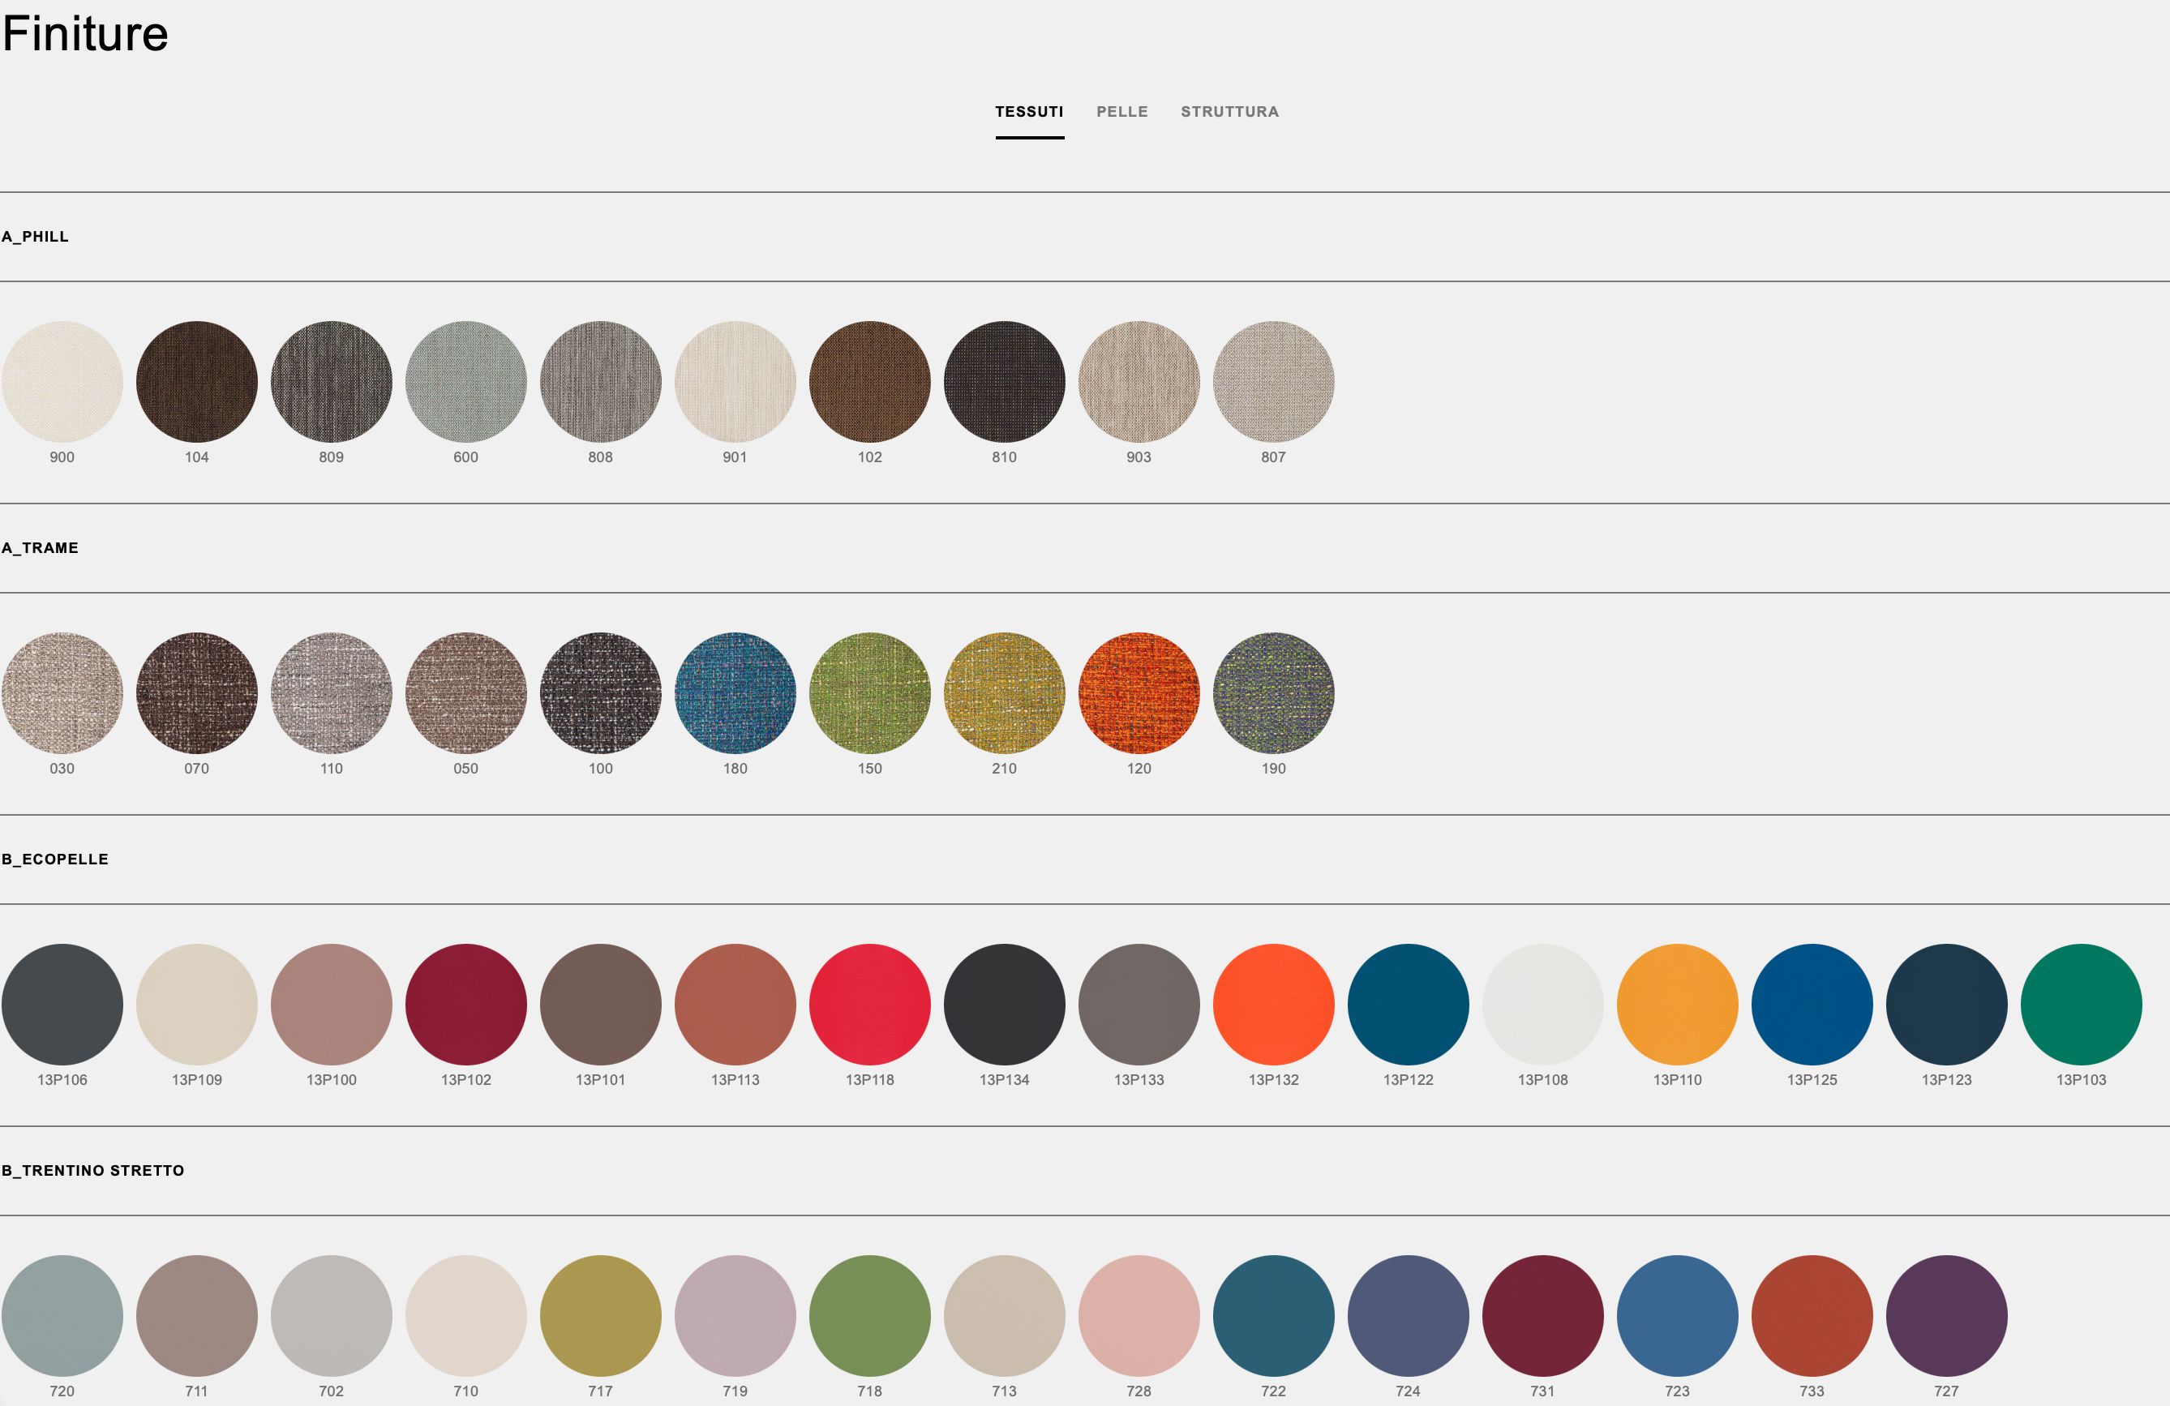Select the TESSUTI tab
2170x1406 pixels.
coord(1028,111)
